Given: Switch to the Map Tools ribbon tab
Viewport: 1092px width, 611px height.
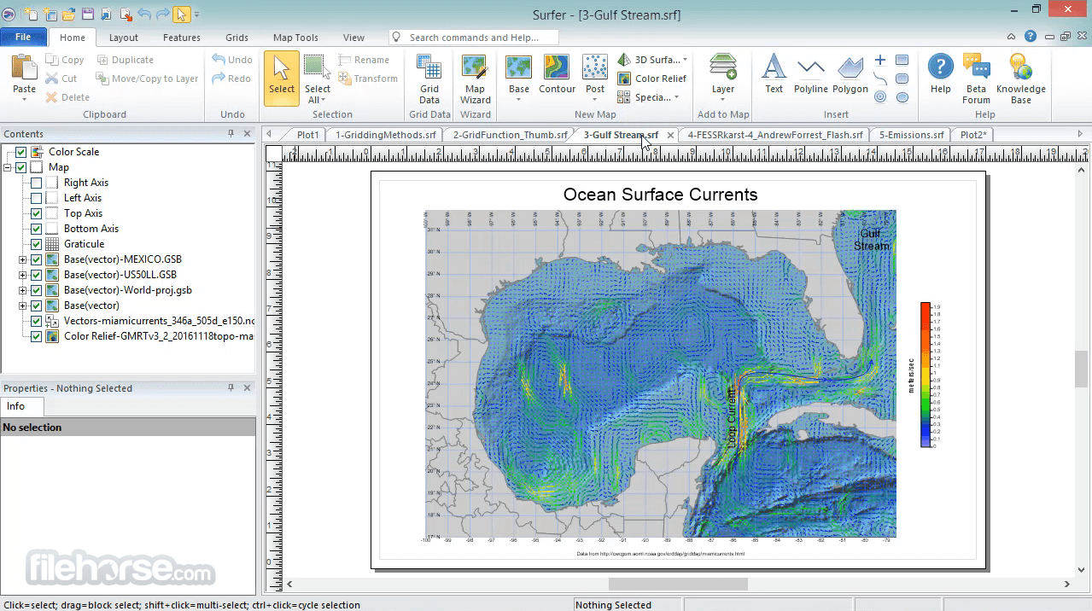Looking at the screenshot, I should (295, 38).
